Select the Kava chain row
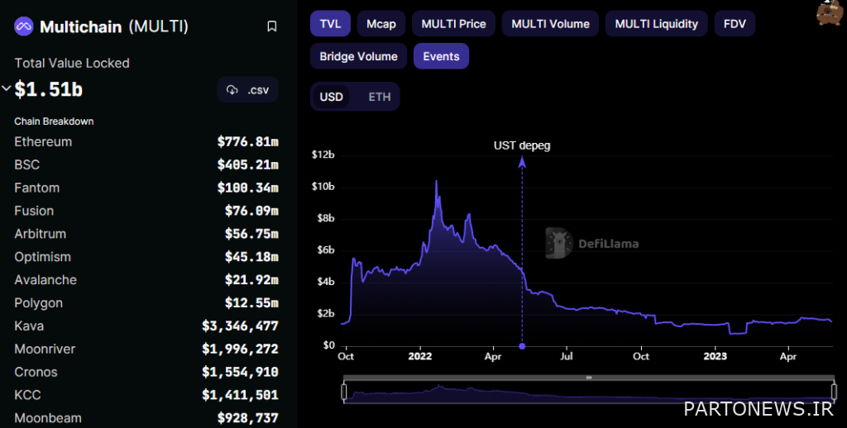 click(x=146, y=326)
